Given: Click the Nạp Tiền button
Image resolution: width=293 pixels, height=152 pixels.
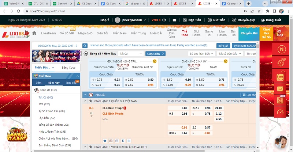Looking at the screenshot, I should 192,20.
